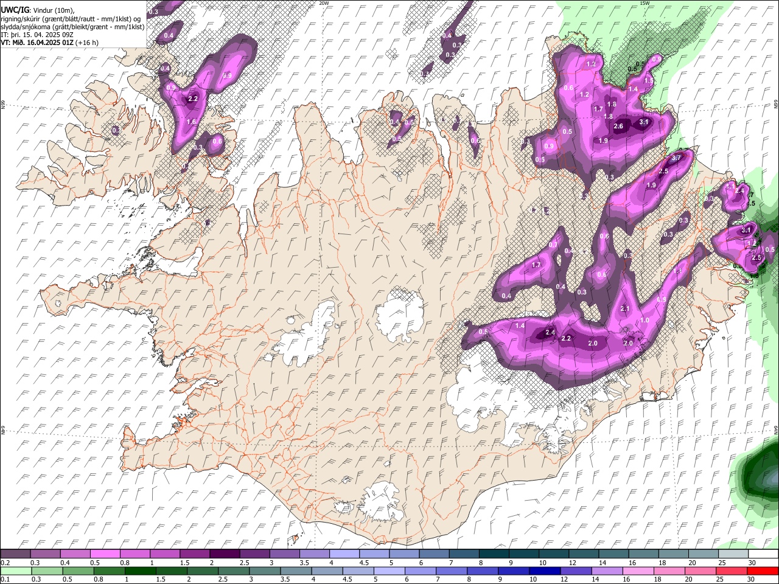Click the 2.1 snowfall value on the map
Image resolution: width=779 pixels, height=584 pixels.
coord(625,309)
